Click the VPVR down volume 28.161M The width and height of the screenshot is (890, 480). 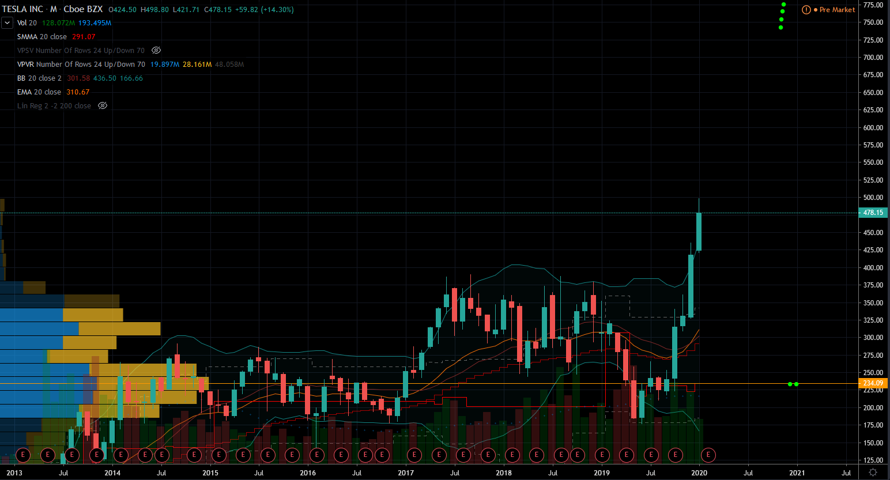coord(197,65)
